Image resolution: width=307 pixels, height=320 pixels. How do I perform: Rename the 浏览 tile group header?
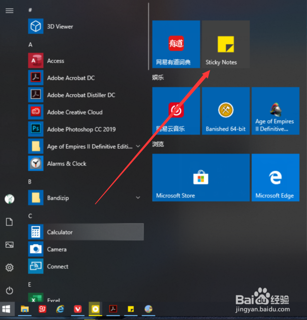(158, 144)
